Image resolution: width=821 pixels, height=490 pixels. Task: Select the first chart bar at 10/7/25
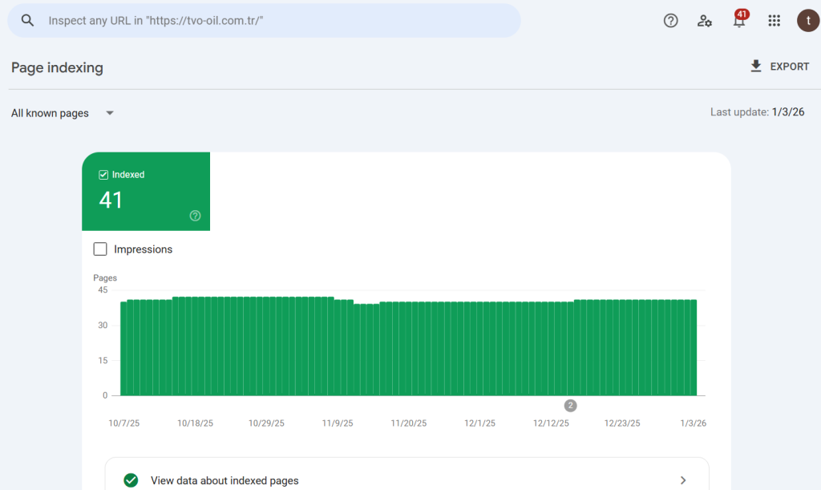pos(123,349)
